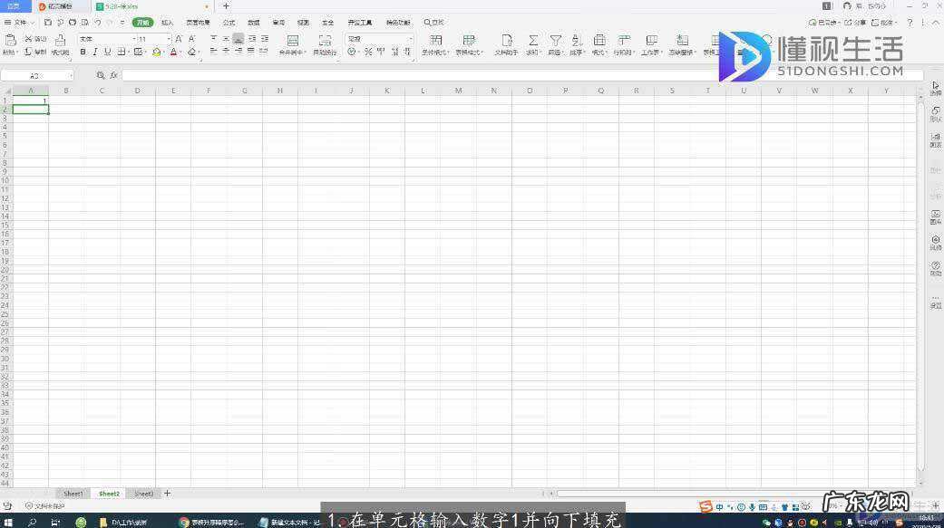
Task: Click the bottom align highlighted icon
Action: pos(238,38)
